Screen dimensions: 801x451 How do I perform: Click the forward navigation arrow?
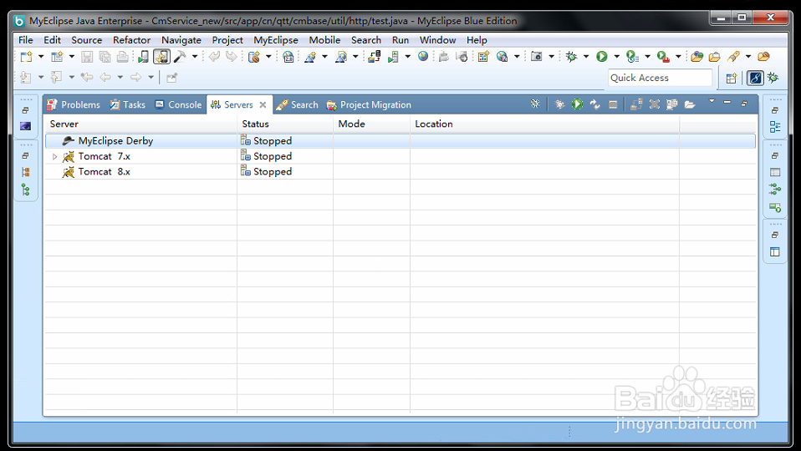click(135, 78)
